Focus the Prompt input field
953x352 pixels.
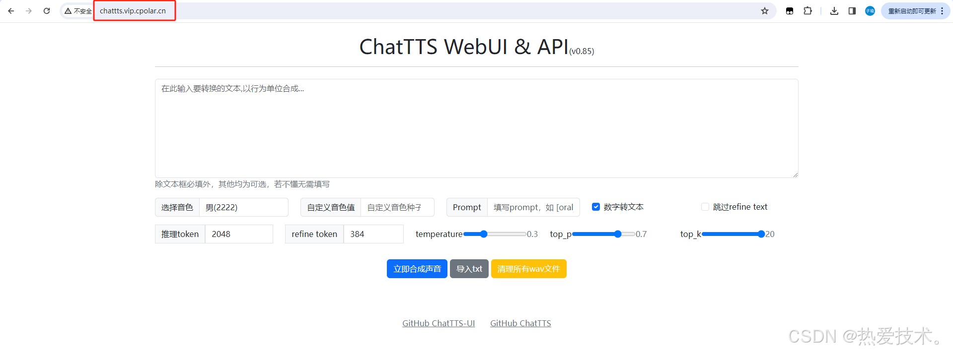coord(533,207)
